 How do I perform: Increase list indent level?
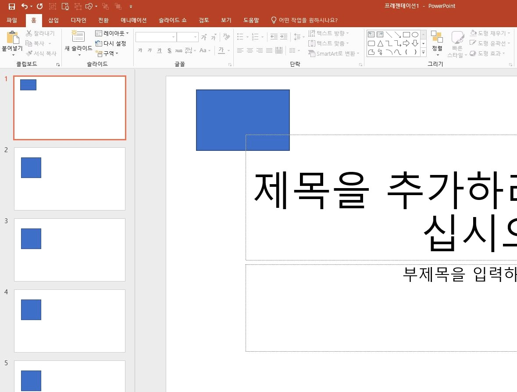click(284, 36)
